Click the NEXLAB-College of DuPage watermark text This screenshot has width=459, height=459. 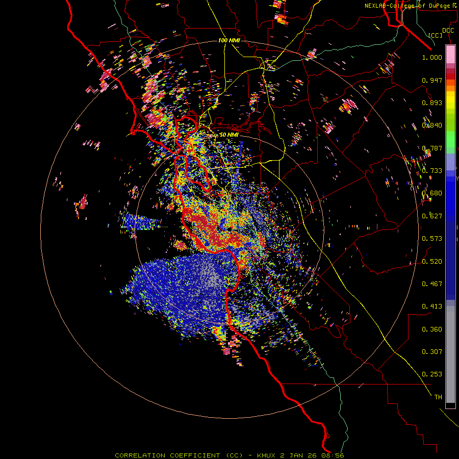click(411, 6)
